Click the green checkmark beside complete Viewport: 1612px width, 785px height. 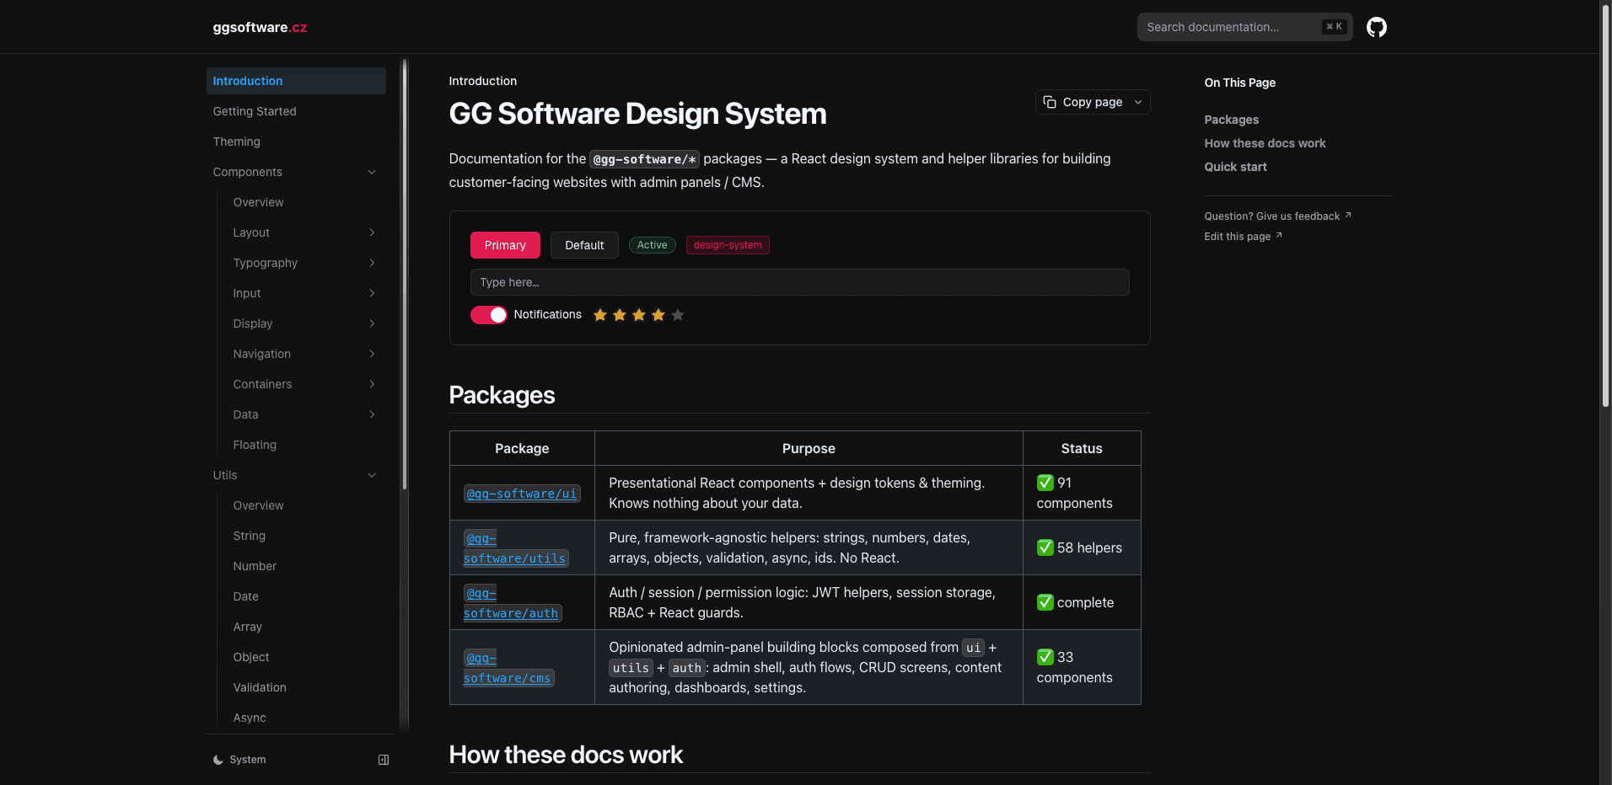(1045, 602)
